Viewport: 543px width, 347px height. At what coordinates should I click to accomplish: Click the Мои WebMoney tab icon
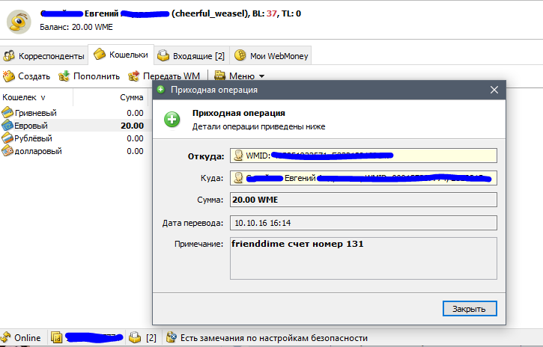coord(240,55)
